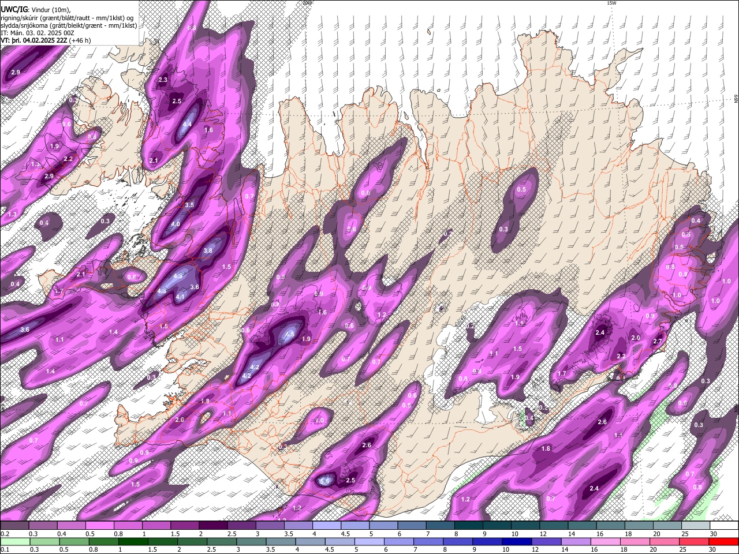Click the bright magenta swatch near 0.5 on snow legend
This screenshot has width=739, height=554.
point(99,526)
